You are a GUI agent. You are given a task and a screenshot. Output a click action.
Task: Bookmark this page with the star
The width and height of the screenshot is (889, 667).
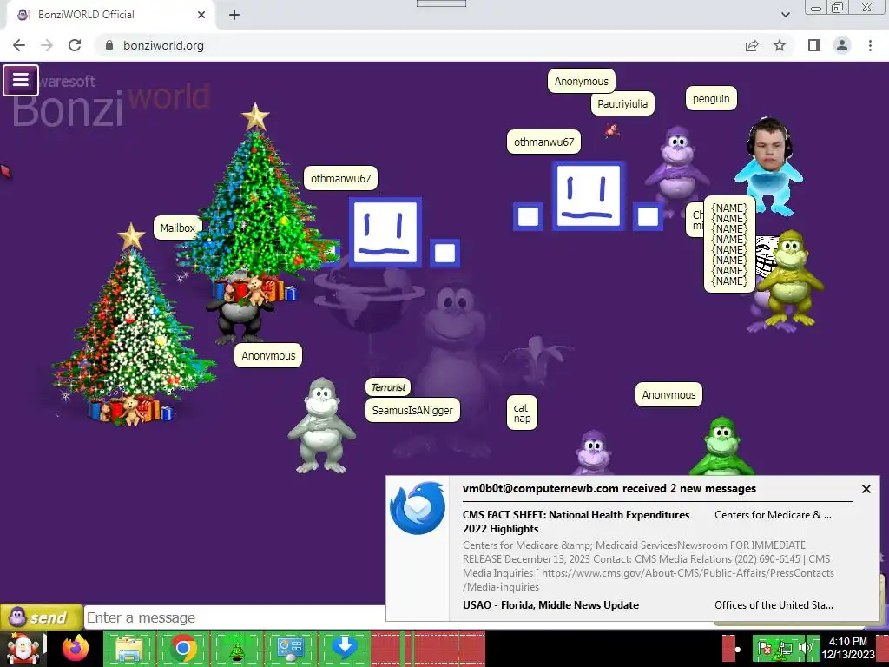pyautogui.click(x=780, y=45)
